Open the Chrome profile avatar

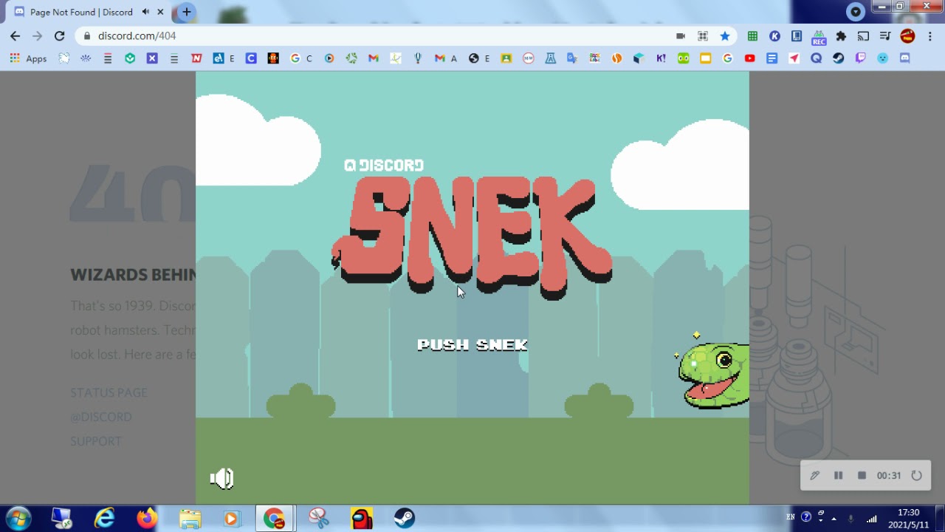pyautogui.click(x=908, y=35)
